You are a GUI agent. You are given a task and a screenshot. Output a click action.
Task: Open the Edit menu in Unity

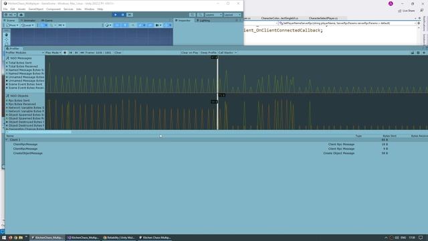[13, 9]
